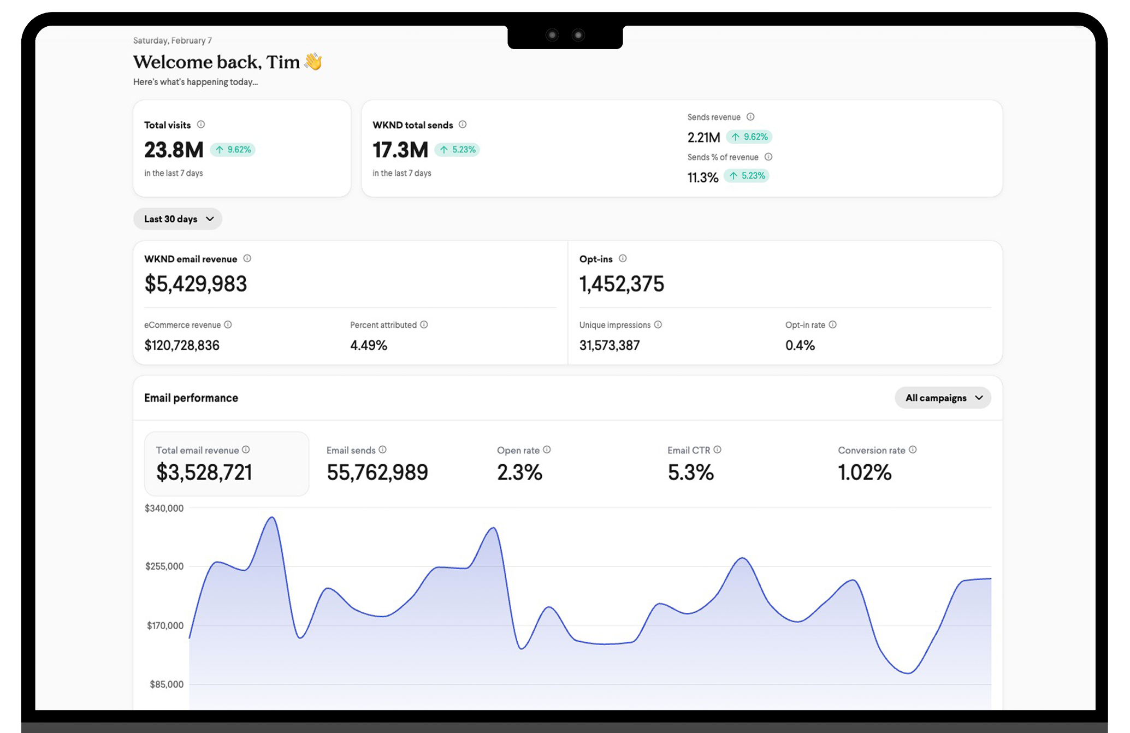The height and width of the screenshot is (733, 1130).
Task: Click info icon beside Conversion rate
Action: pos(913,450)
